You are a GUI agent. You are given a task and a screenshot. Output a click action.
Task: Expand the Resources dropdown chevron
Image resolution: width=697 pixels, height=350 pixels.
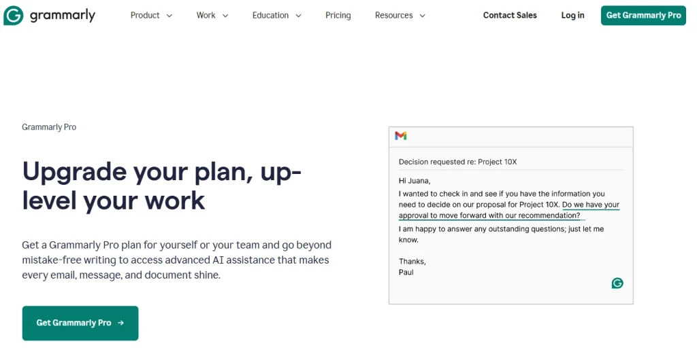[423, 16]
